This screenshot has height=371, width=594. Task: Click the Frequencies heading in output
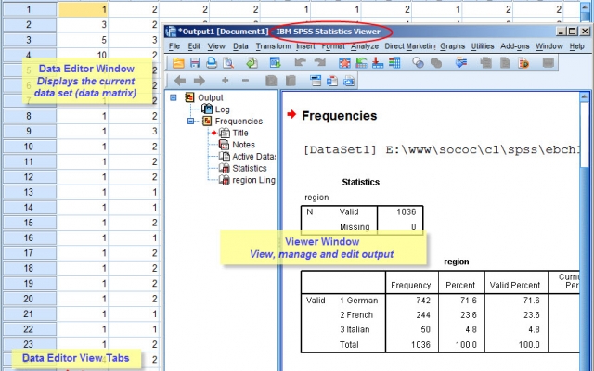339,115
